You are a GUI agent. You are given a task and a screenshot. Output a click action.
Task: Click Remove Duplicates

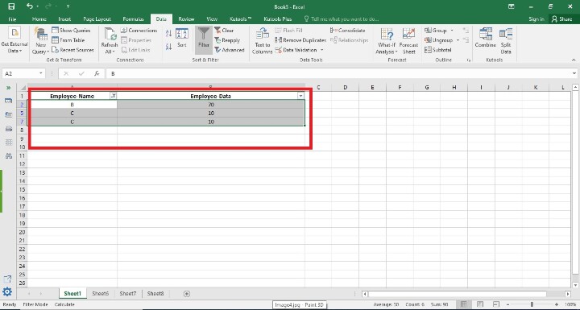coord(300,40)
